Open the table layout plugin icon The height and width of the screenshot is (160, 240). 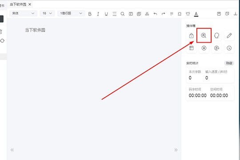(191, 48)
